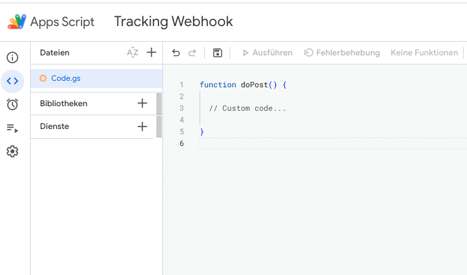Add a service with Dienste plus

(142, 126)
